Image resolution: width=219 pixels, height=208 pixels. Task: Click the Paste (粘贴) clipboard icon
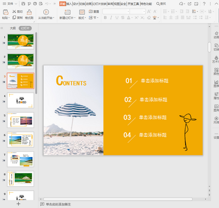(5, 12)
